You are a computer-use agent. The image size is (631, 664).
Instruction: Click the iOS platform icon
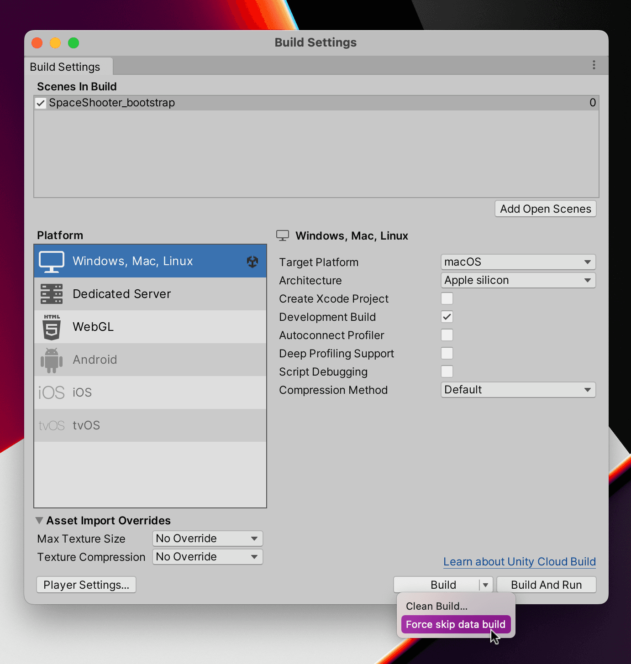point(52,392)
